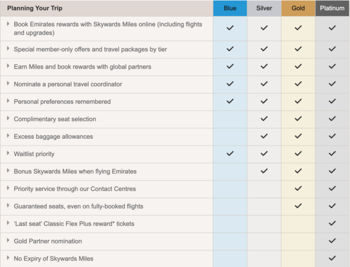Click Gold checkmark for Priority service row
The image size is (350, 267).
(x=298, y=189)
